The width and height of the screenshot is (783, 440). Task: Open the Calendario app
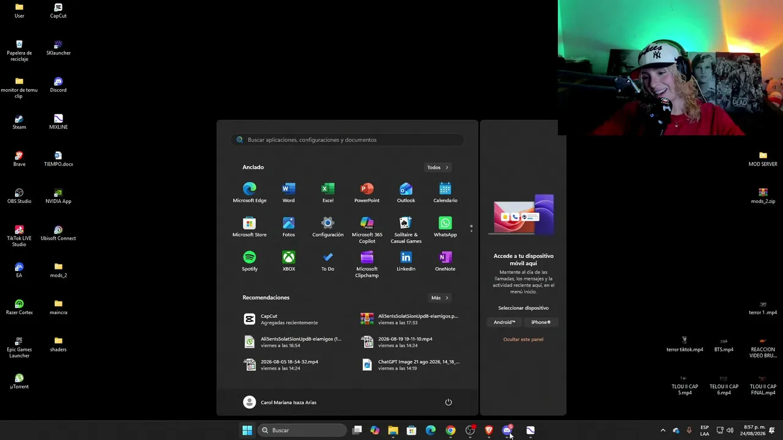tap(445, 193)
